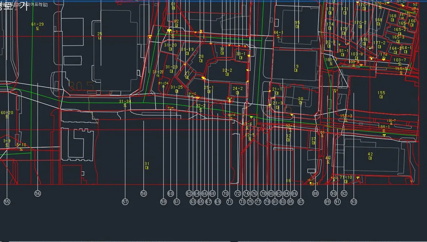427x242 pixels.
Task: Click the 188-1 도 road label
Action: pos(384,129)
